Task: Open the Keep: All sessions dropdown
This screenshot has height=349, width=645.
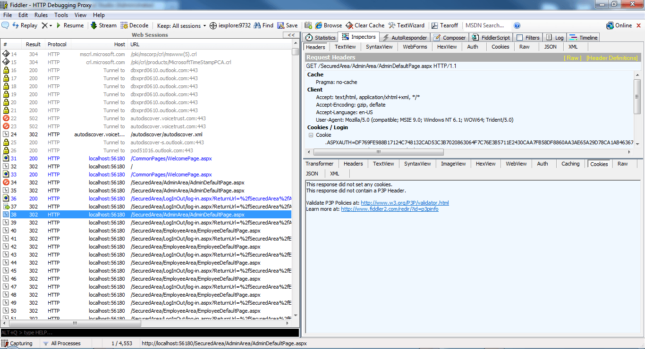Action: [181, 25]
